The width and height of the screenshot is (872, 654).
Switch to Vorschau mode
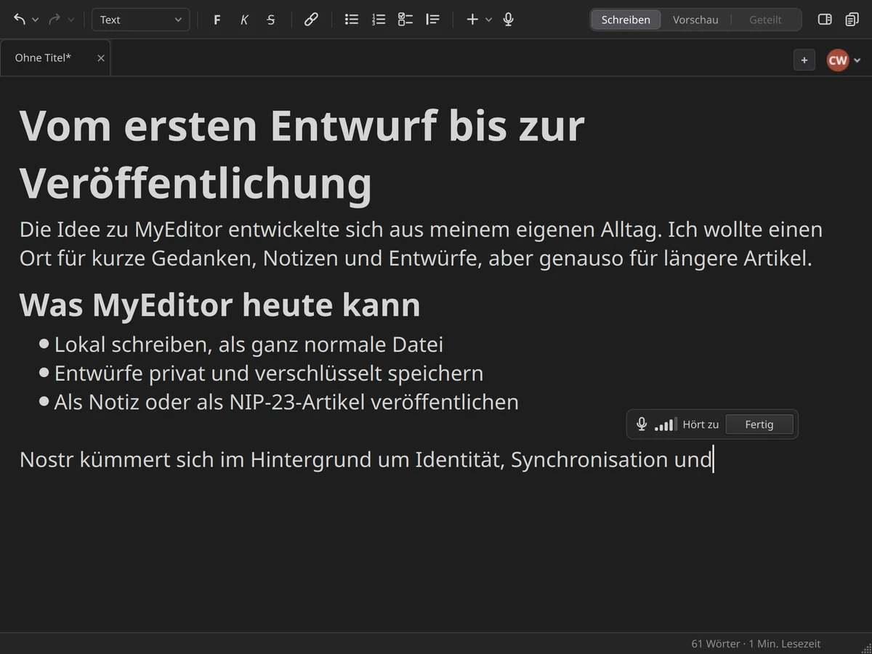click(x=695, y=20)
